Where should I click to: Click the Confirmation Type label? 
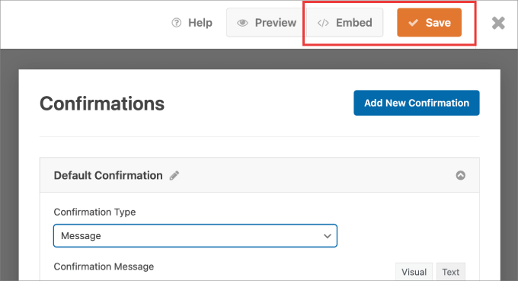94,212
